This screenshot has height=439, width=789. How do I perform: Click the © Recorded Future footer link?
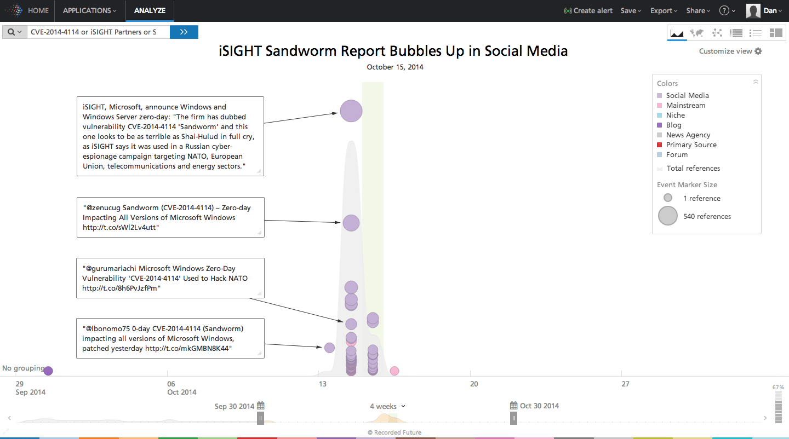tap(395, 432)
